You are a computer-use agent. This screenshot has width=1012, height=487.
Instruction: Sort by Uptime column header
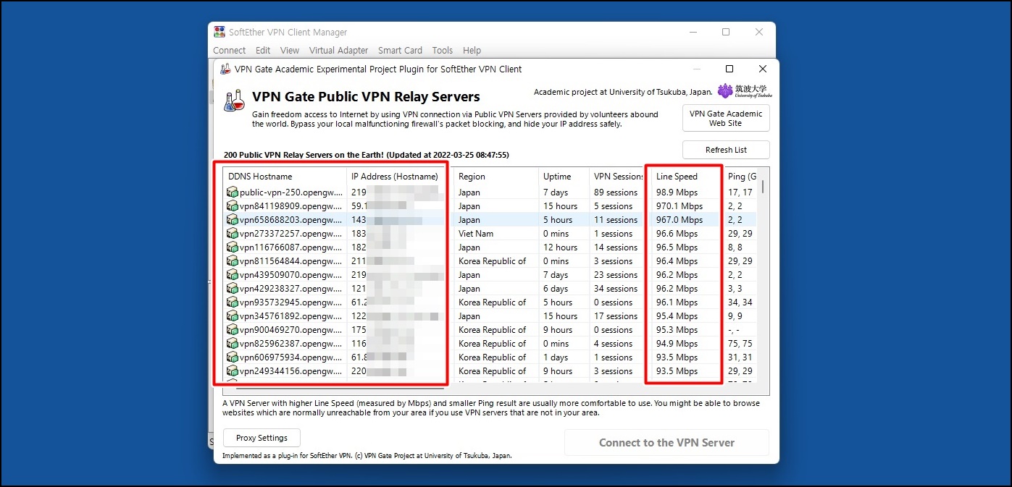coord(564,177)
